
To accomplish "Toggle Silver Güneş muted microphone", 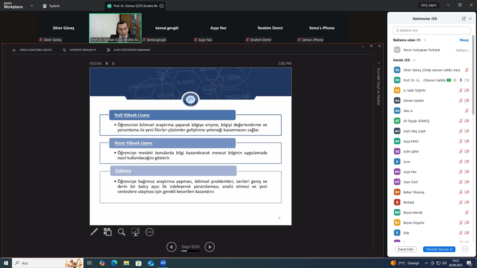I will pyautogui.click(x=467, y=70).
